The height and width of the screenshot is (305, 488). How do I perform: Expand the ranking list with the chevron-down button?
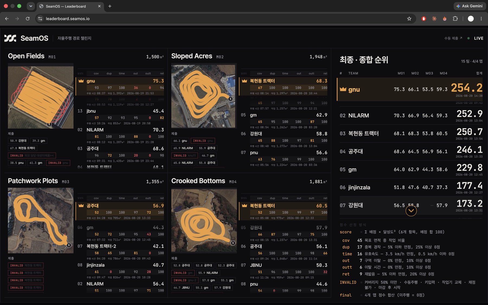pyautogui.click(x=411, y=211)
